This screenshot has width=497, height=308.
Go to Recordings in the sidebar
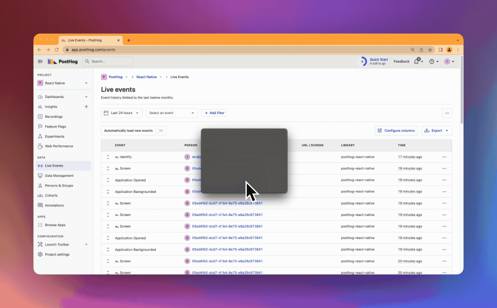click(x=53, y=116)
